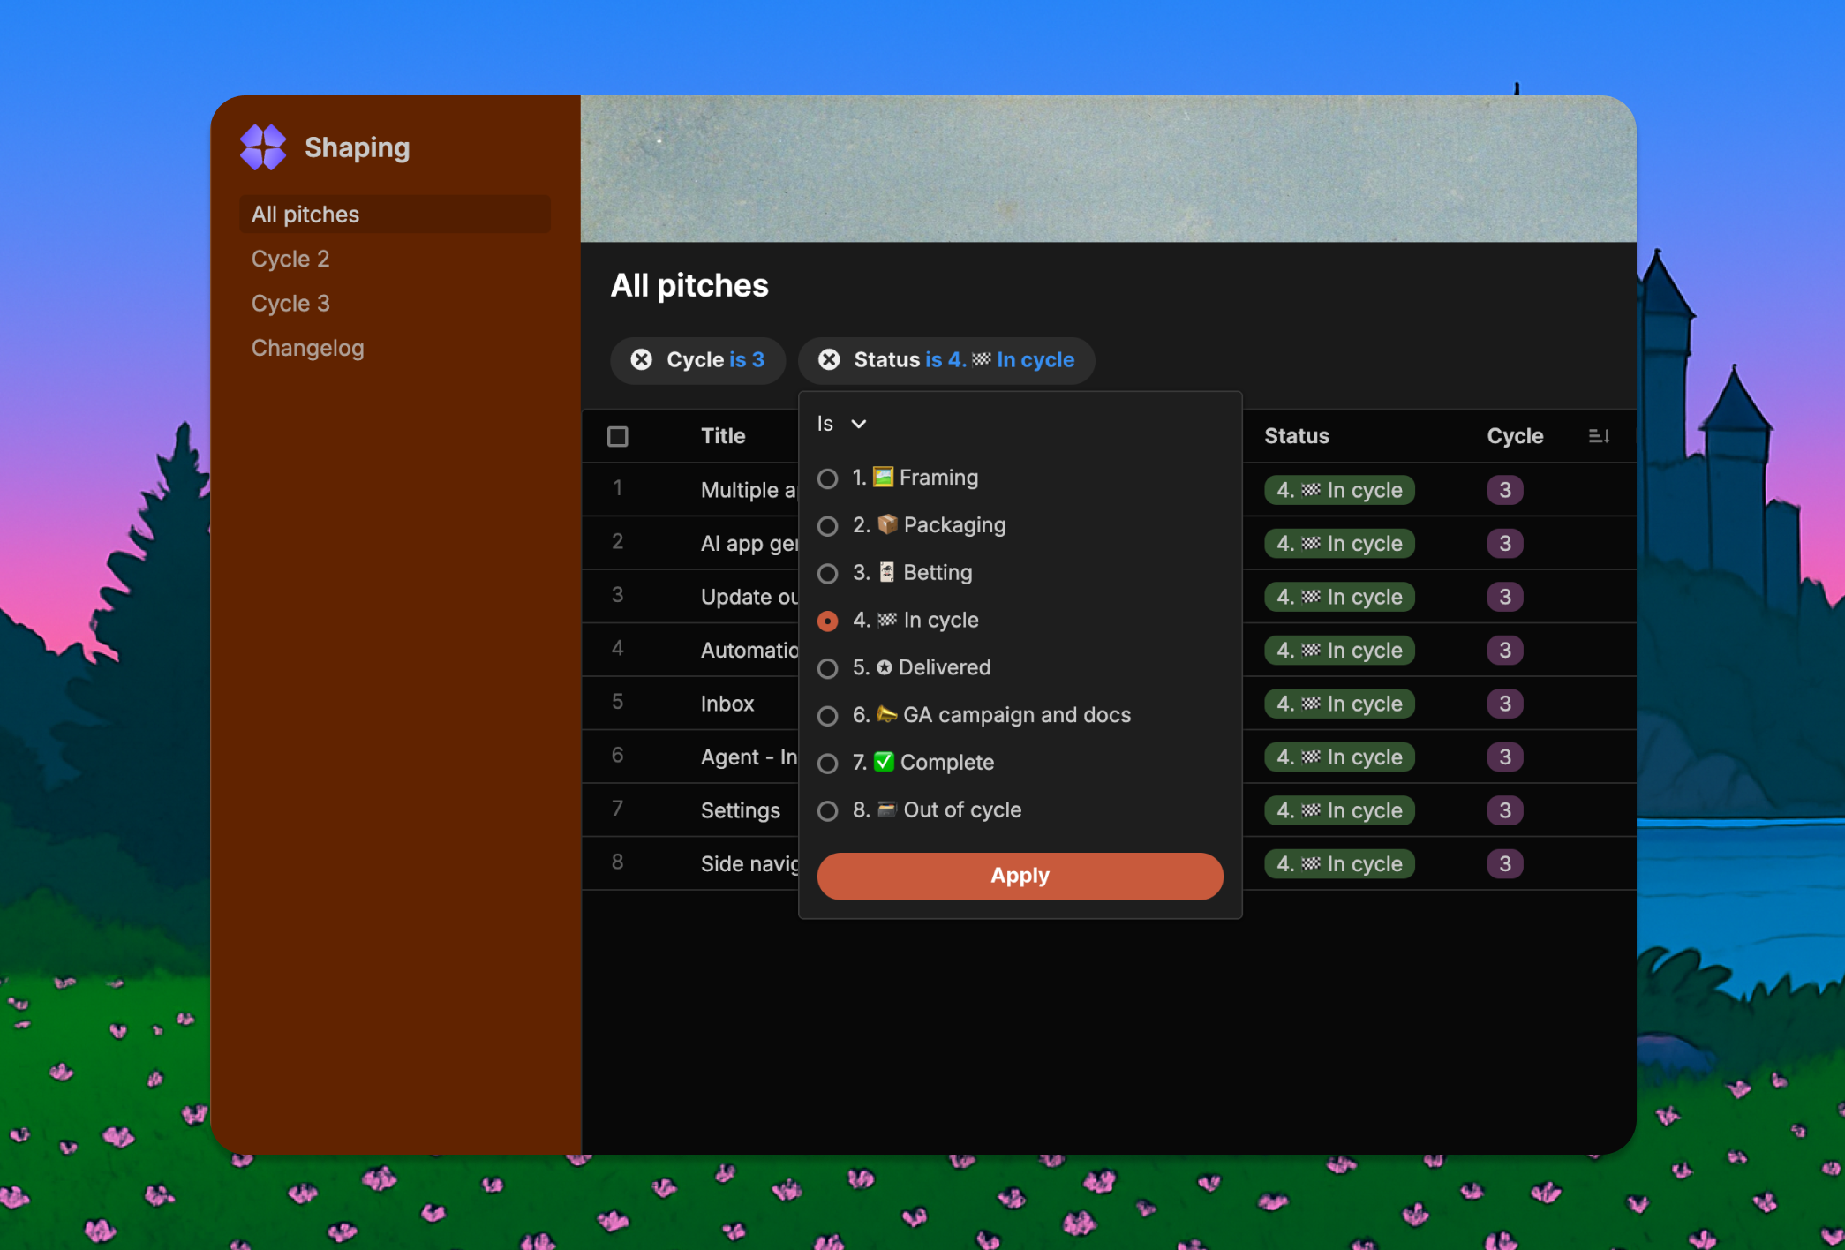Click the Shaping clover logo icon

263,147
